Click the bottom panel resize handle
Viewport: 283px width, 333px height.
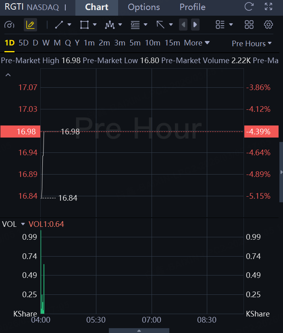pyautogui.click(x=139, y=331)
